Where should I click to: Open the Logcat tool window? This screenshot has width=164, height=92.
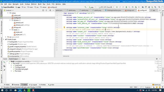(x=33, y=85)
